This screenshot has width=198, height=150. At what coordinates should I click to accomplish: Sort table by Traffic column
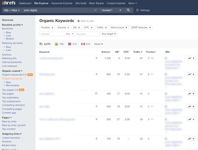138,52
